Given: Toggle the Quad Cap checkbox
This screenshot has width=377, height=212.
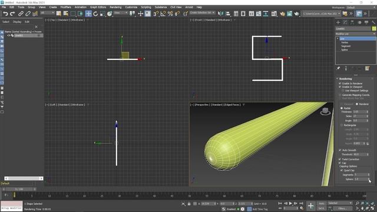Looking at the screenshot, I should [x=342, y=170].
